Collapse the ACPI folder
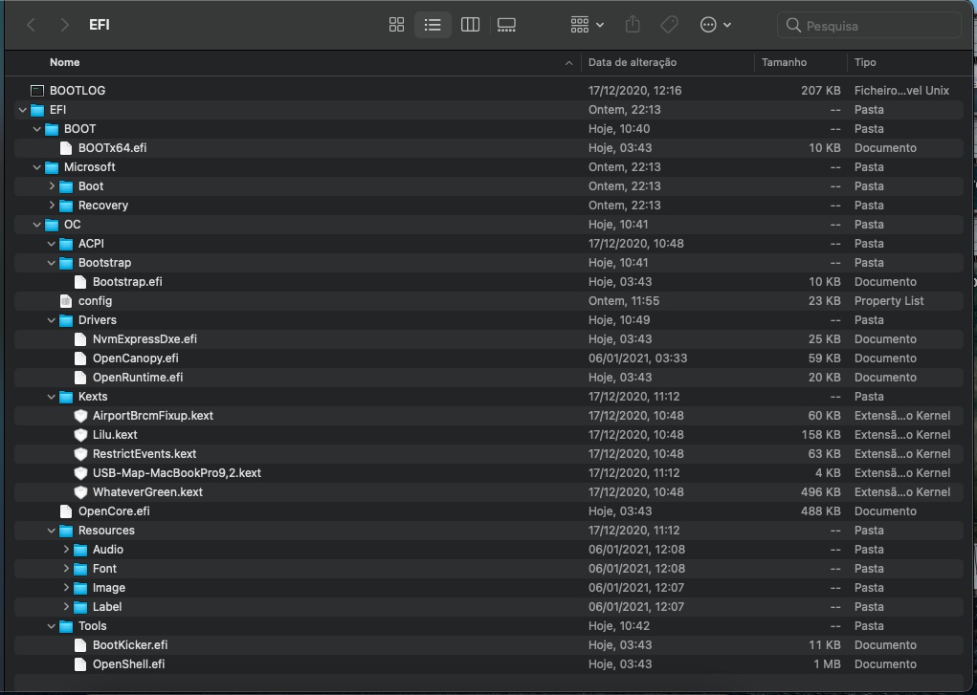Screen dimensions: 977x695 pos(51,244)
